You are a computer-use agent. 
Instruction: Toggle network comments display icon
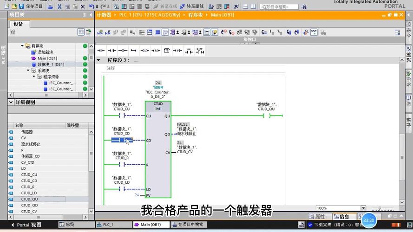[x=165, y=32]
